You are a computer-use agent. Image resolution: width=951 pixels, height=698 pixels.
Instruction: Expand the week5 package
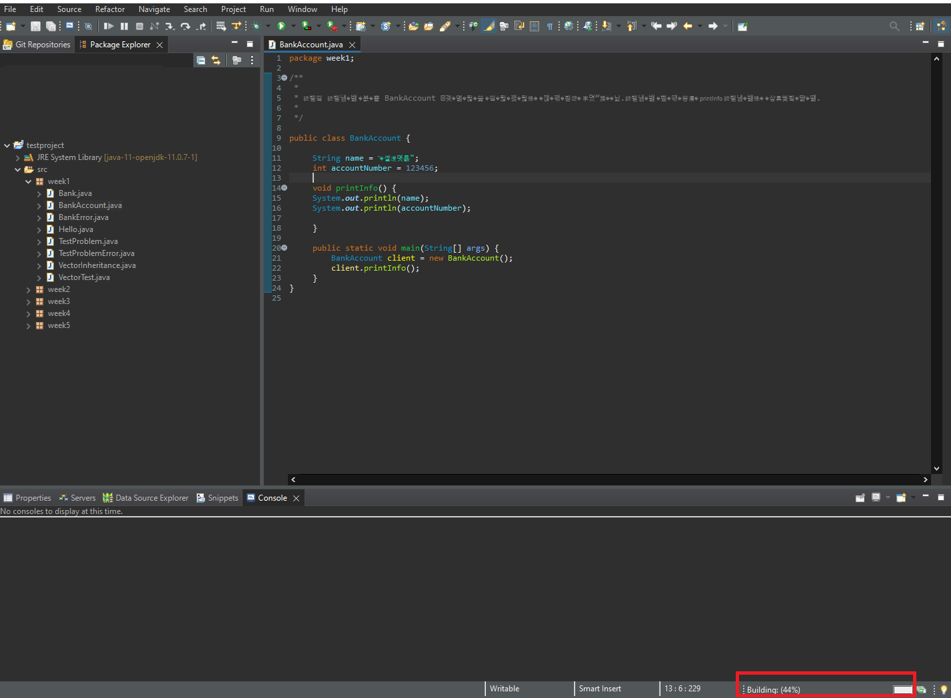[x=29, y=325]
